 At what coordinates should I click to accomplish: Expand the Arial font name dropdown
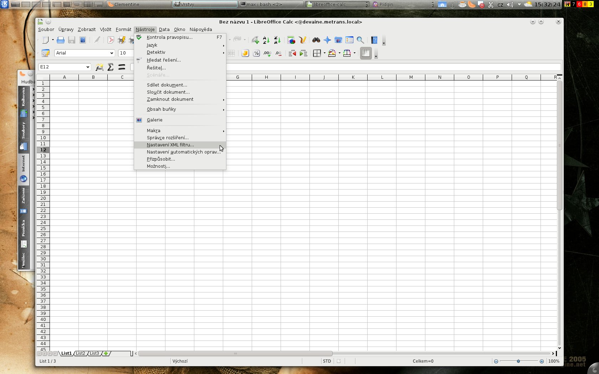coord(111,53)
